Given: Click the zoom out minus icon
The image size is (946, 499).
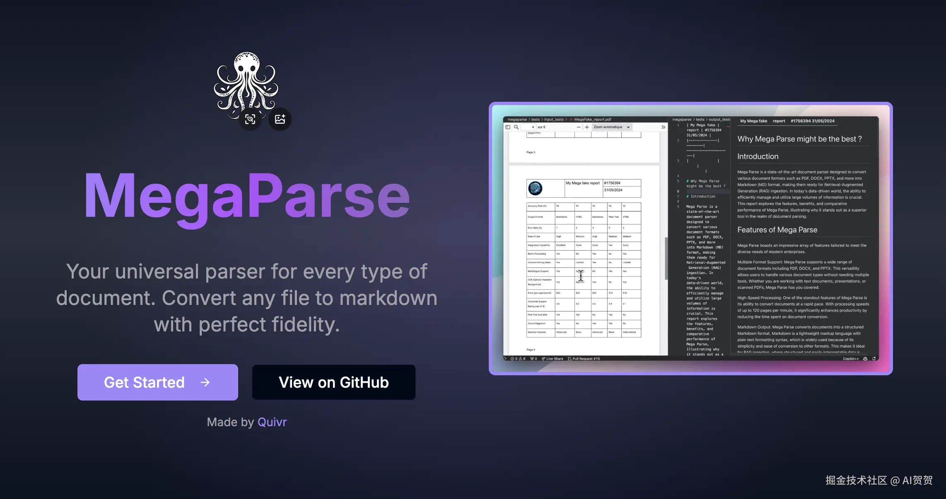Looking at the screenshot, I should 579,127.
